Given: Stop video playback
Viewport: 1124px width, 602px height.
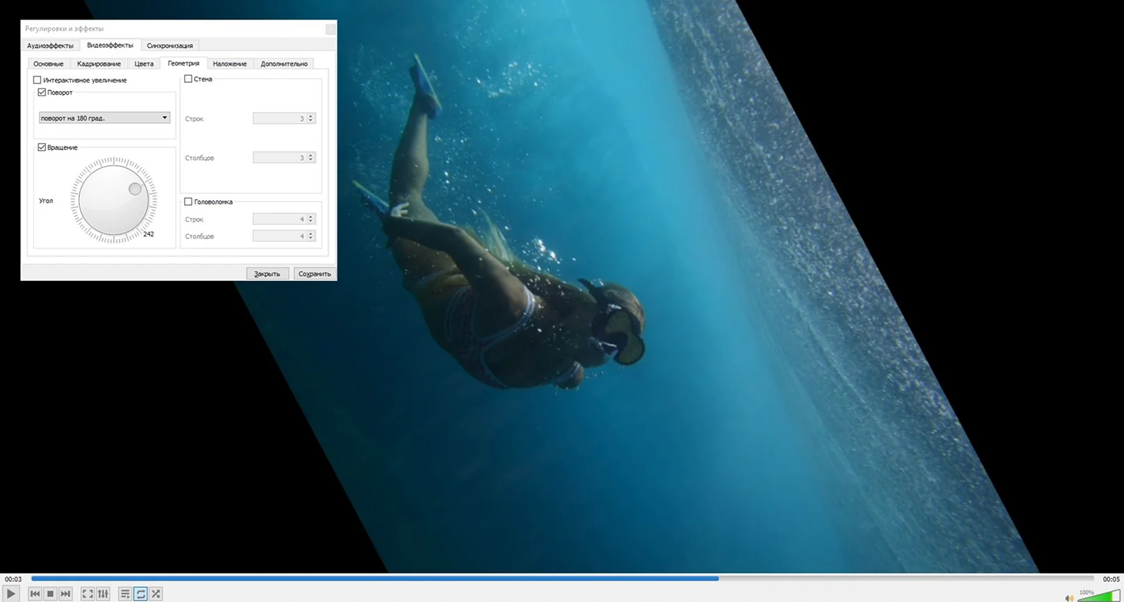Looking at the screenshot, I should (50, 594).
